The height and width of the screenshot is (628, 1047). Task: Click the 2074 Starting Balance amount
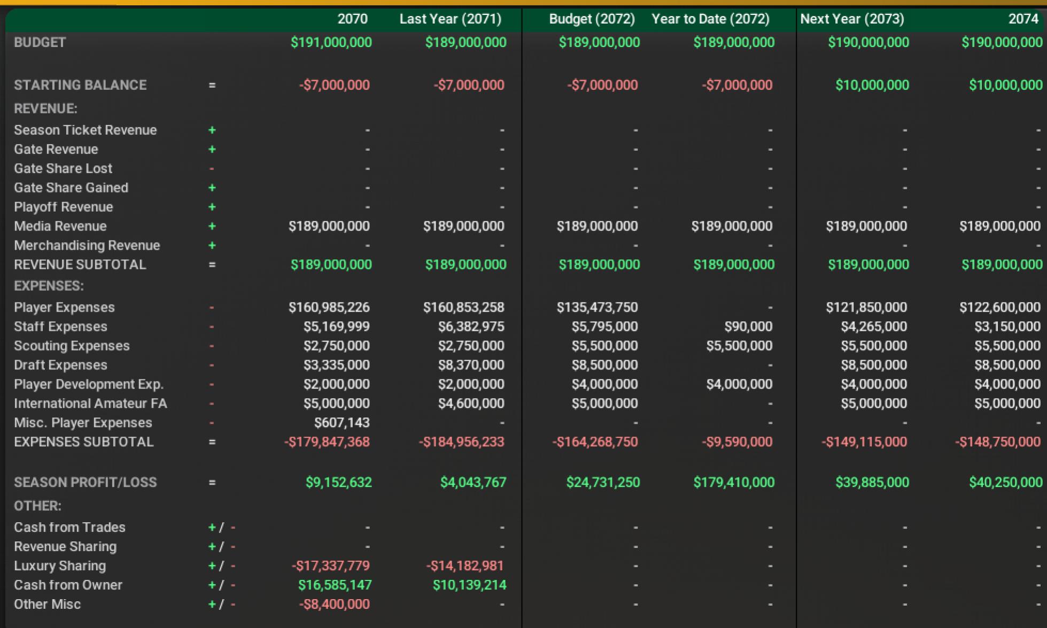point(1005,85)
